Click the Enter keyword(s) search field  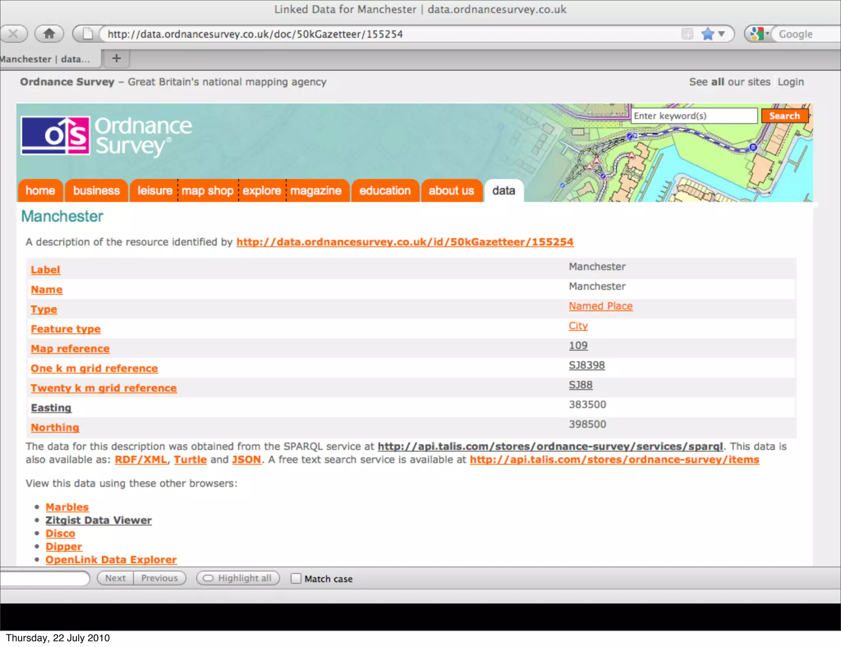coord(693,116)
